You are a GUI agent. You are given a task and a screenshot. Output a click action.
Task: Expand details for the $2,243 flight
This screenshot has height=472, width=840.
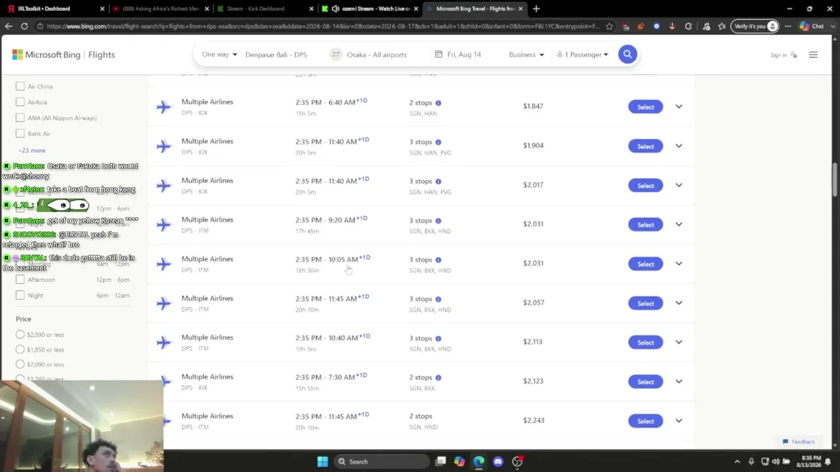coord(679,421)
